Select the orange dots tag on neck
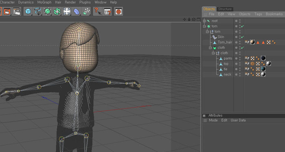This screenshot has height=152, width=285. coord(252,74)
